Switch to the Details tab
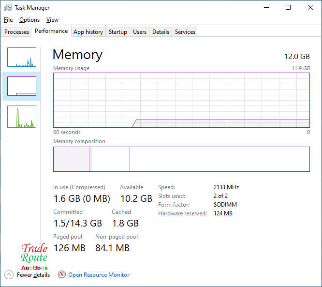 click(x=161, y=32)
